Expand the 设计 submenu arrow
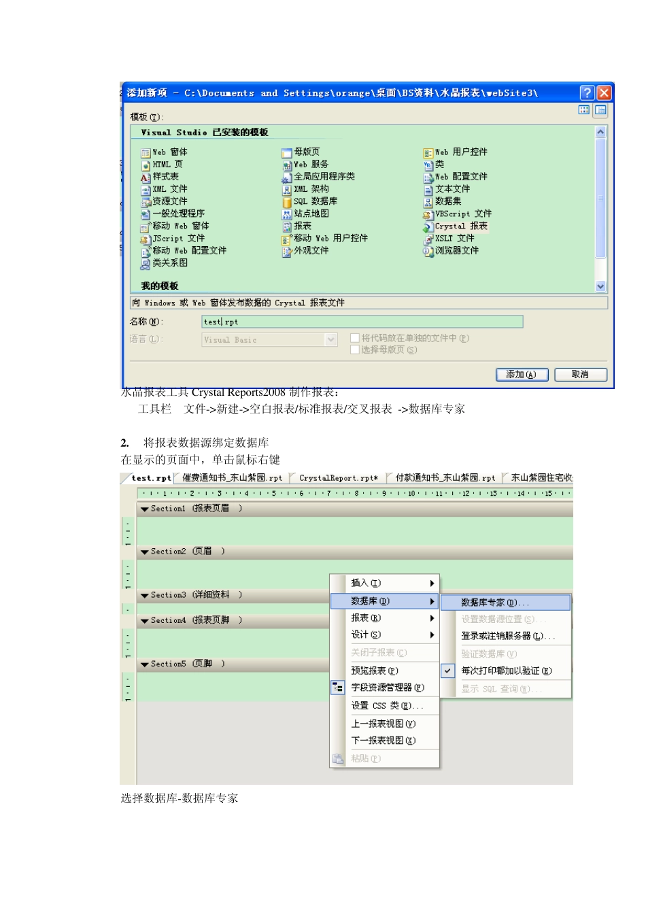This screenshot has width=646, height=914. pos(432,635)
